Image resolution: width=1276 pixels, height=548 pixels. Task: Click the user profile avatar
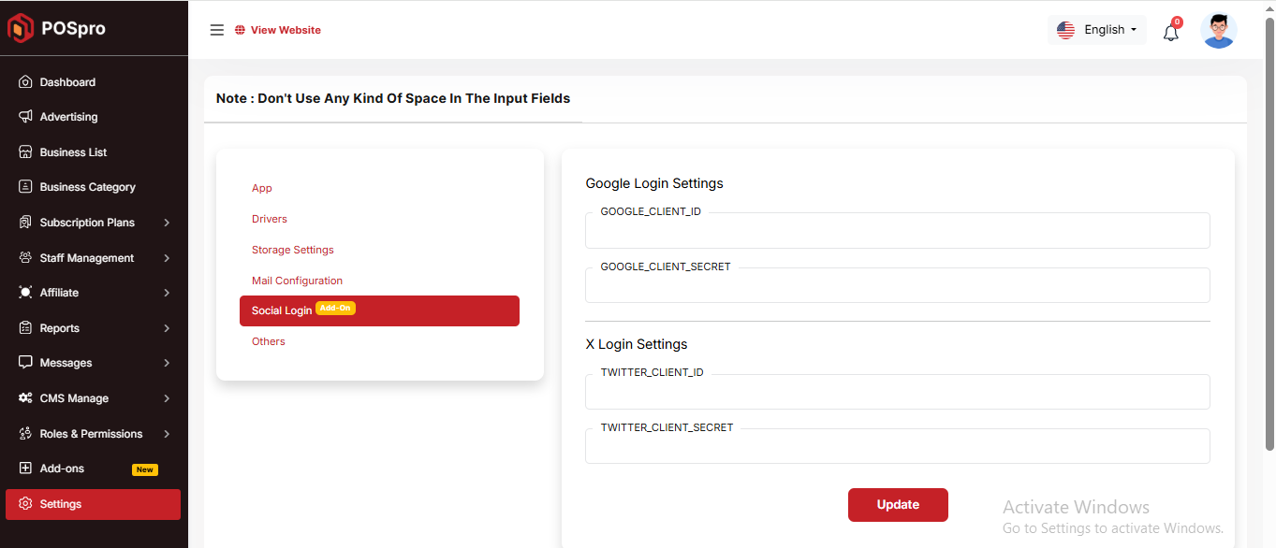pos(1218,30)
